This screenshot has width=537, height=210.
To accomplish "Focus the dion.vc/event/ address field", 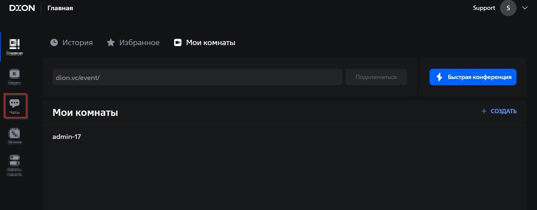I will pos(197,77).
